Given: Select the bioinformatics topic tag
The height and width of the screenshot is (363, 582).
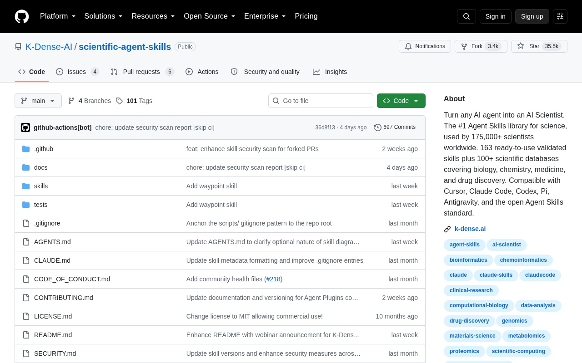Looking at the screenshot, I should click(x=468, y=260).
